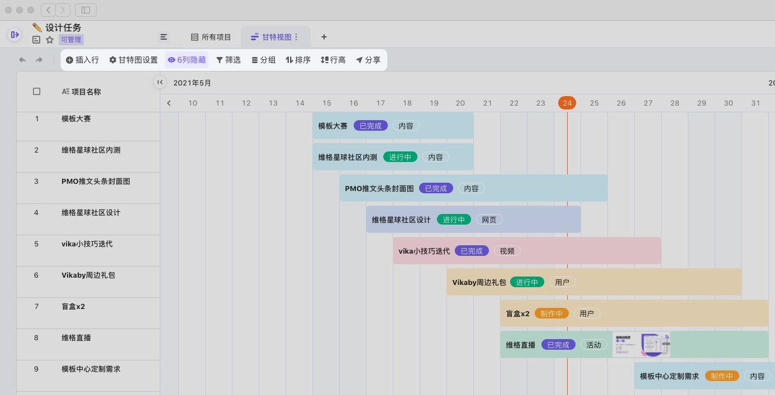Toggle the window sidebar button

pyautogui.click(x=85, y=10)
